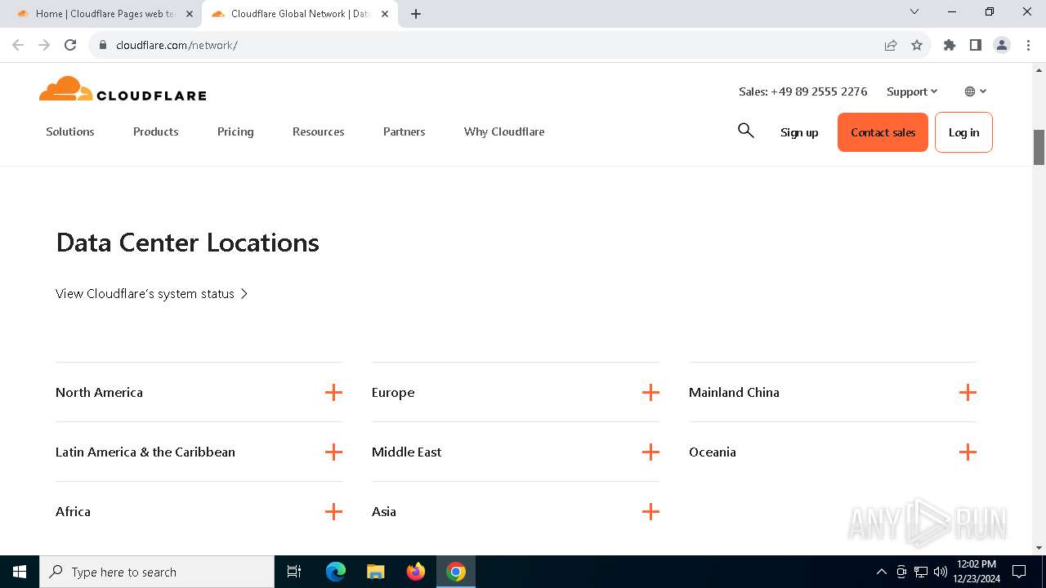
Task: Expand Europe data center list
Action: pyautogui.click(x=516, y=393)
